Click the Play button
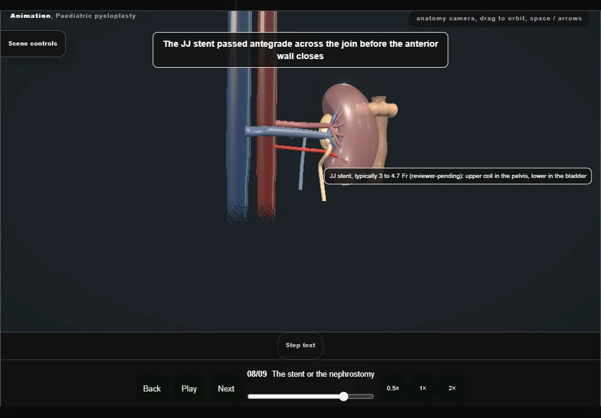Image resolution: width=601 pixels, height=418 pixels. click(189, 388)
